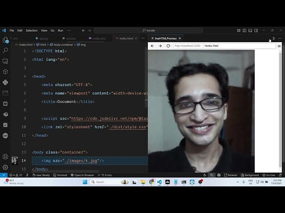The width and height of the screenshot is (285, 213).
Task: Toggle the bottom panel layout icon
Action: point(250,31)
